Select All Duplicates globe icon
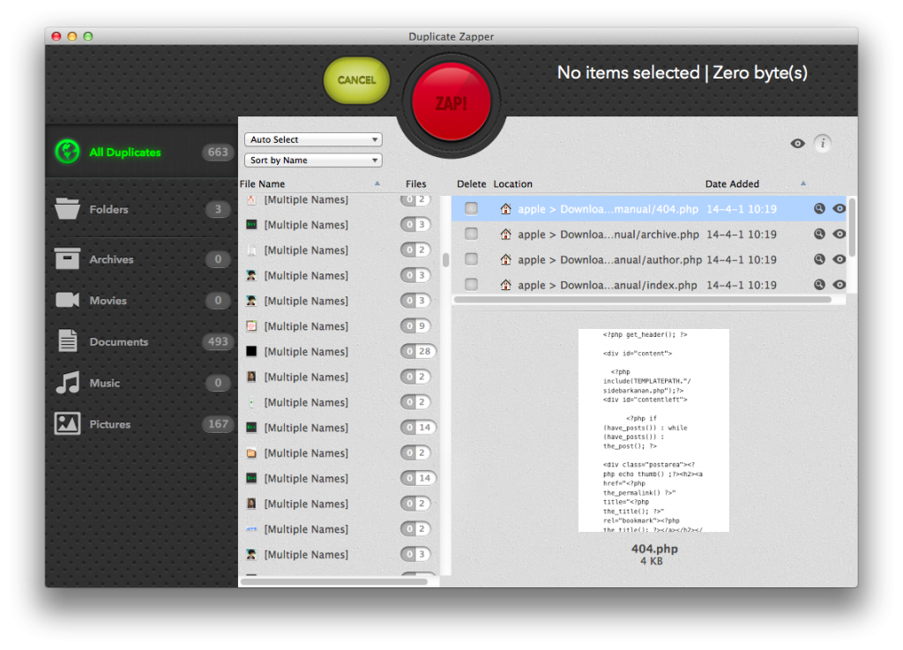The height and width of the screenshot is (650, 903). coord(68,152)
